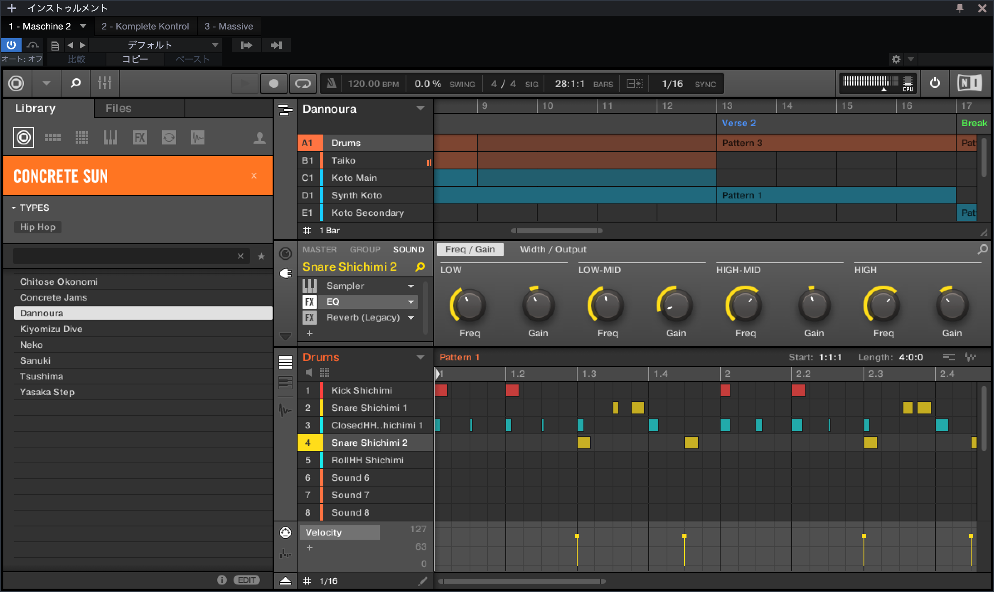Toggle audio engine power button
Image resolution: width=994 pixels, height=592 pixels.
pos(935,83)
